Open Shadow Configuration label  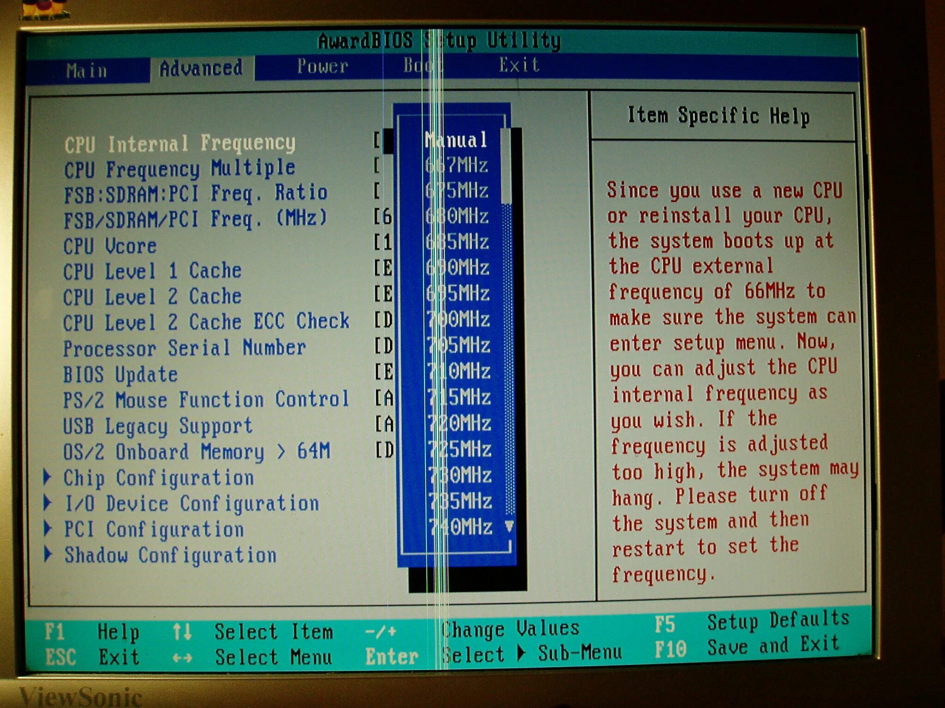tap(170, 555)
